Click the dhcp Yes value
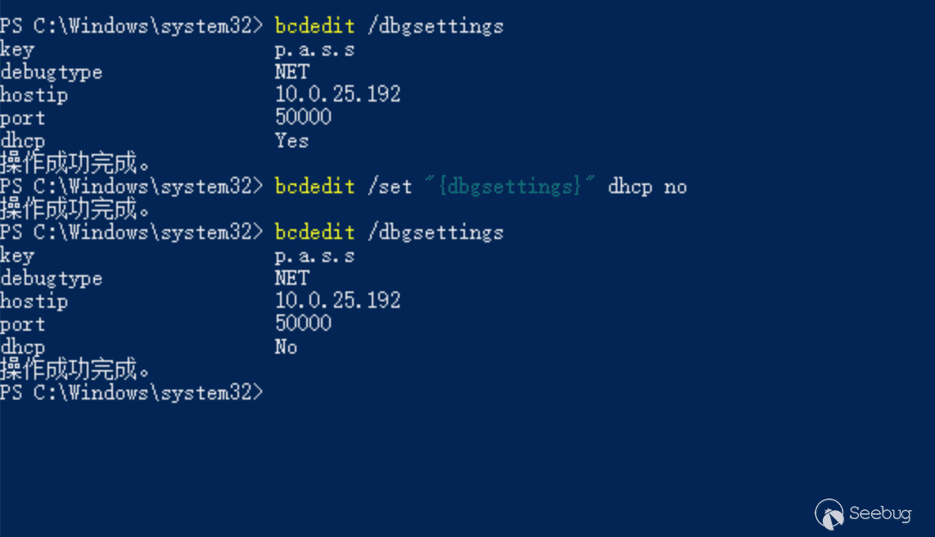The image size is (935, 537). point(291,141)
